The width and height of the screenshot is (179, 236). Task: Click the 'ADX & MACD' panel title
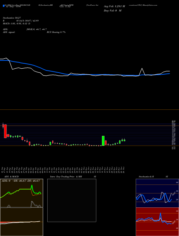pyautogui.click(x=11, y=177)
